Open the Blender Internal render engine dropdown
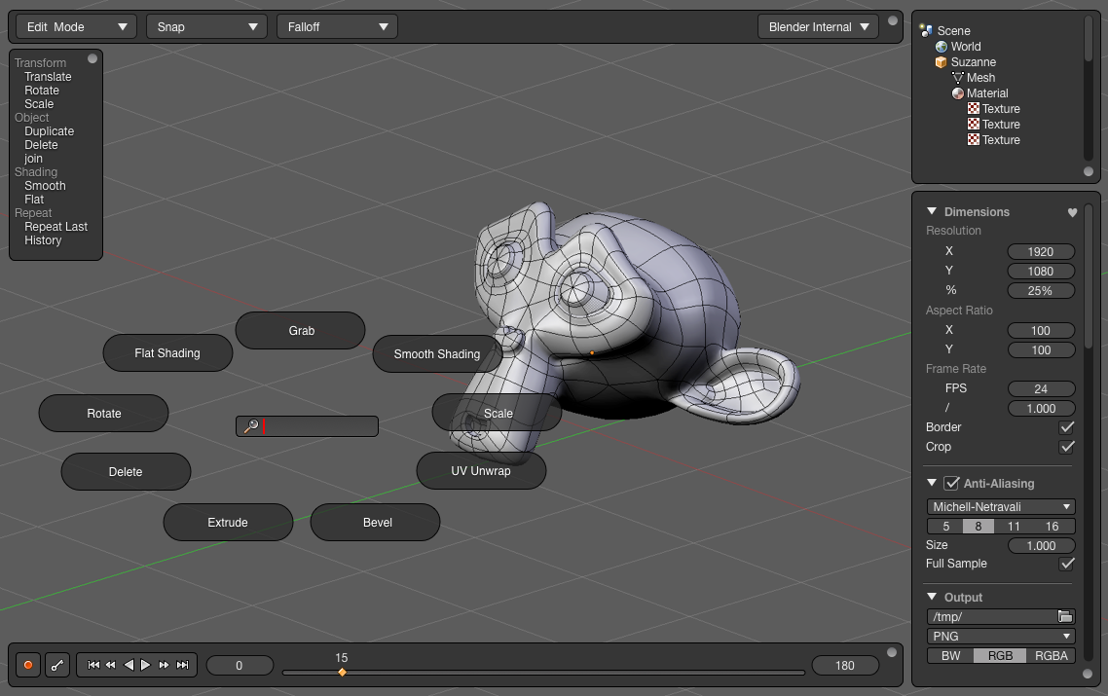1108x696 pixels. click(818, 26)
